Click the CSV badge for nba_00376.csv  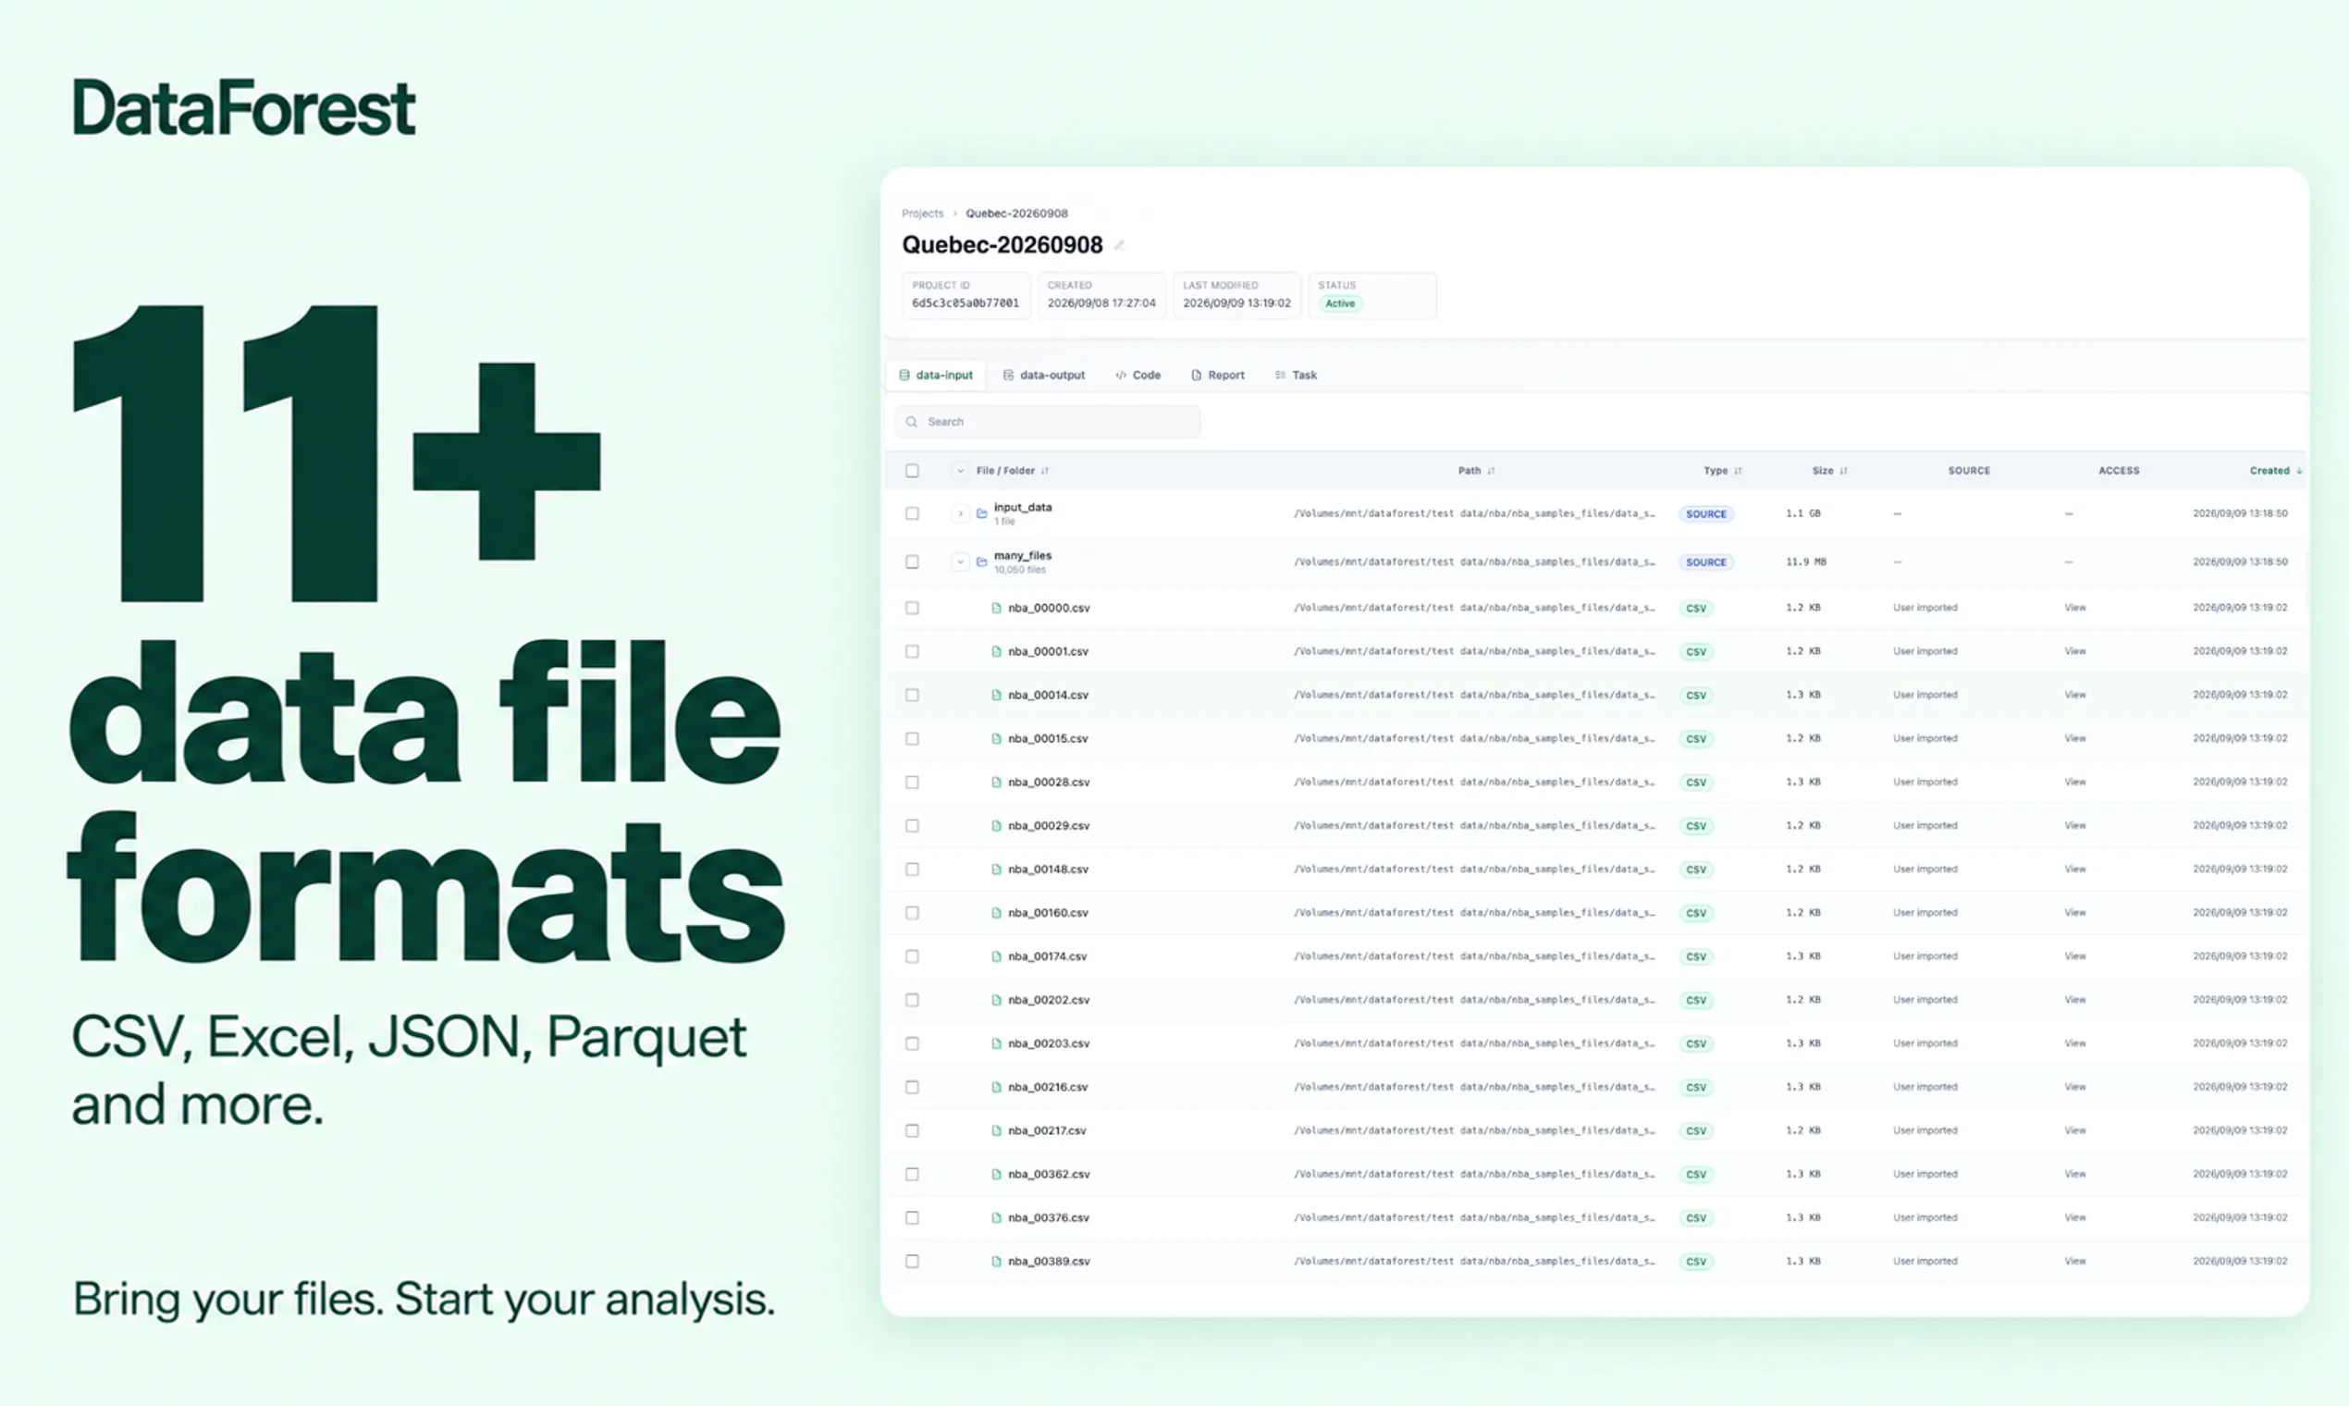[x=1696, y=1218]
